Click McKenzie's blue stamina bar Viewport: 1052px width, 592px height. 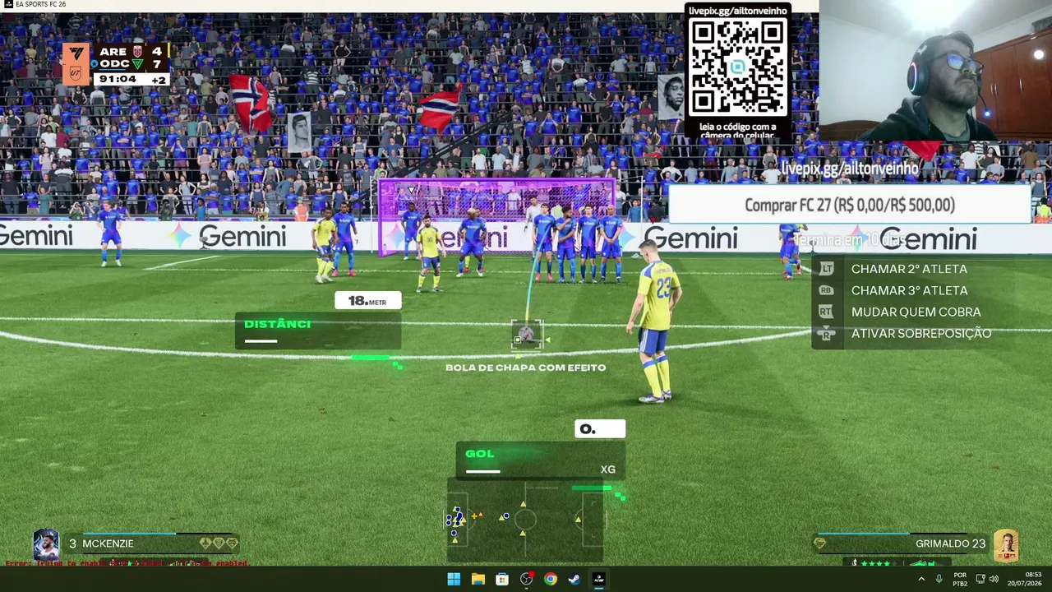click(x=129, y=534)
